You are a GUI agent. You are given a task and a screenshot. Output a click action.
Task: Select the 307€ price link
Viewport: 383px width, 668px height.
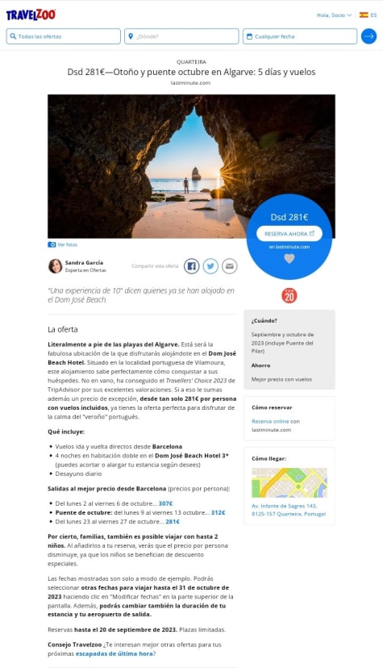point(165,503)
